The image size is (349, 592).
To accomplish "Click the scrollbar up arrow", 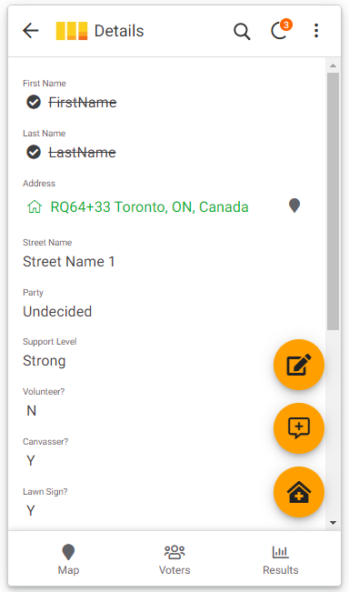I will [333, 65].
